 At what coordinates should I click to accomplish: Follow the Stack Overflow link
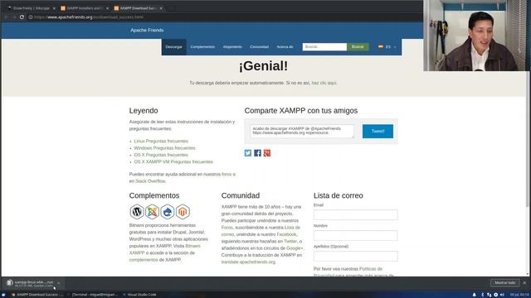(x=150, y=181)
